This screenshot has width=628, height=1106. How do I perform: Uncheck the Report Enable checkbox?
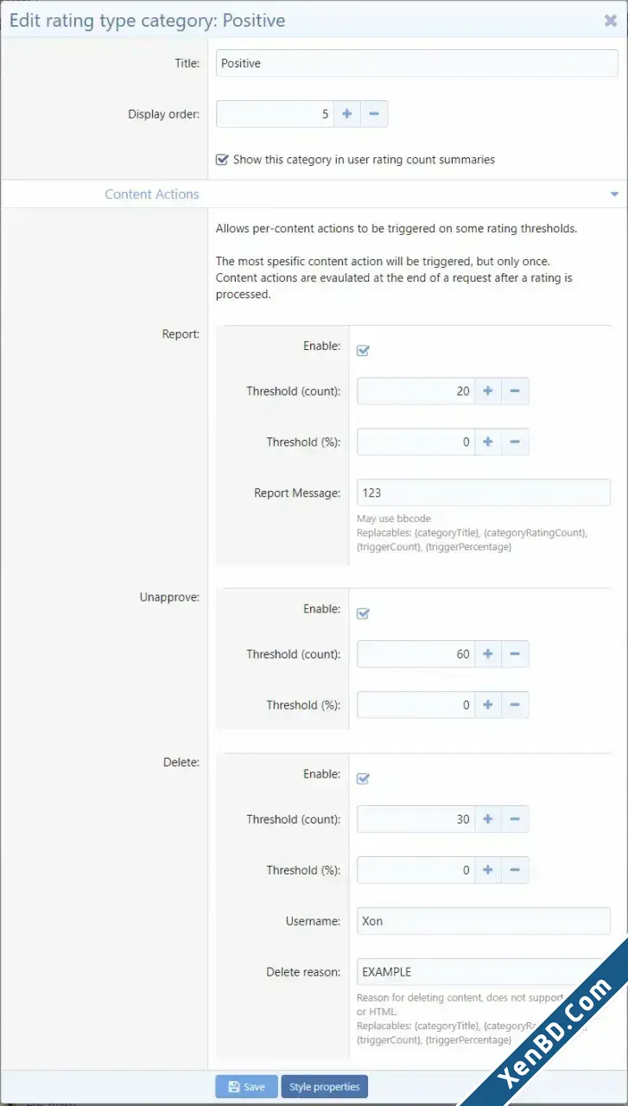point(363,351)
